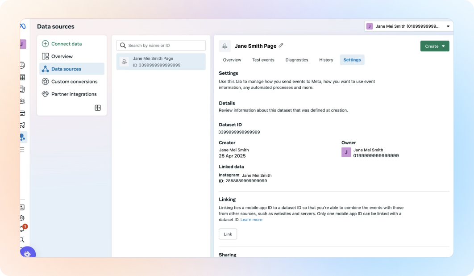Focus the Search by name or ID field
The image size is (474, 276).
[161, 46]
